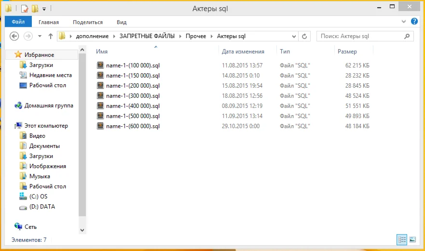425x251 pixels.
Task: Sort files by Размер column header
Action: click(347, 52)
